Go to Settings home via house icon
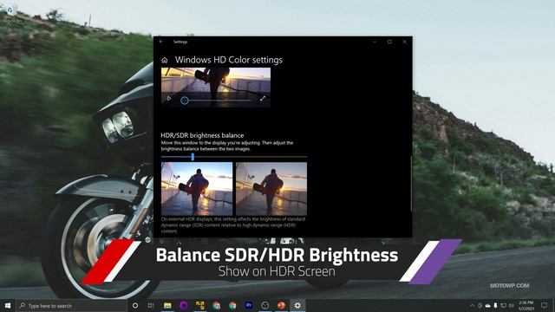The image size is (555, 312). [x=165, y=60]
